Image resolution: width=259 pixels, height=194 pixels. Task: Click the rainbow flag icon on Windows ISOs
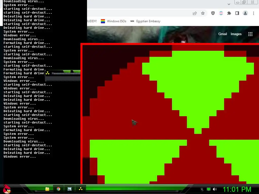pos(103,21)
